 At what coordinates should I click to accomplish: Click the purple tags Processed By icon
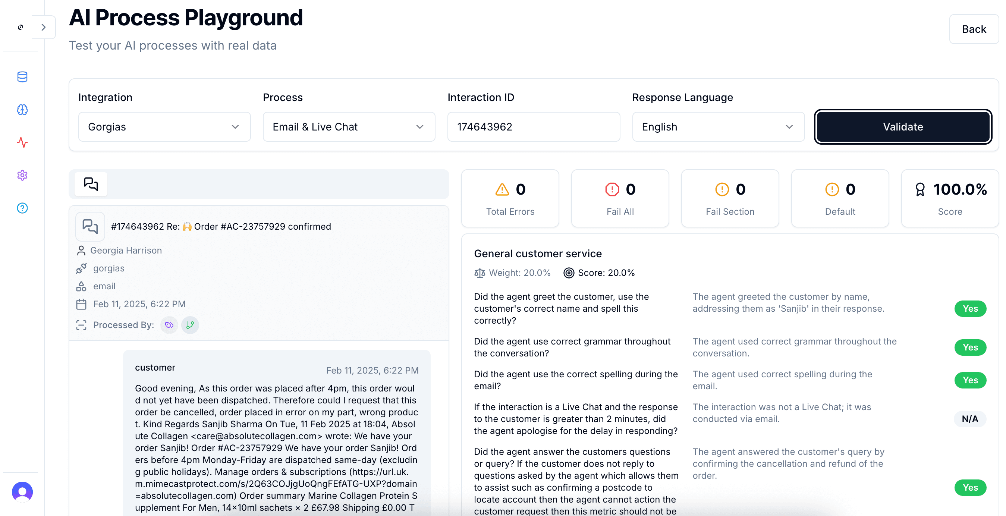[169, 325]
